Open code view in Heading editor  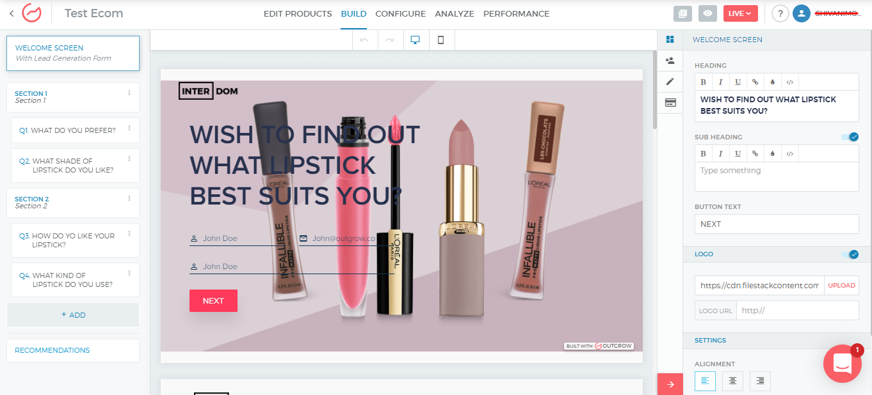coord(790,82)
